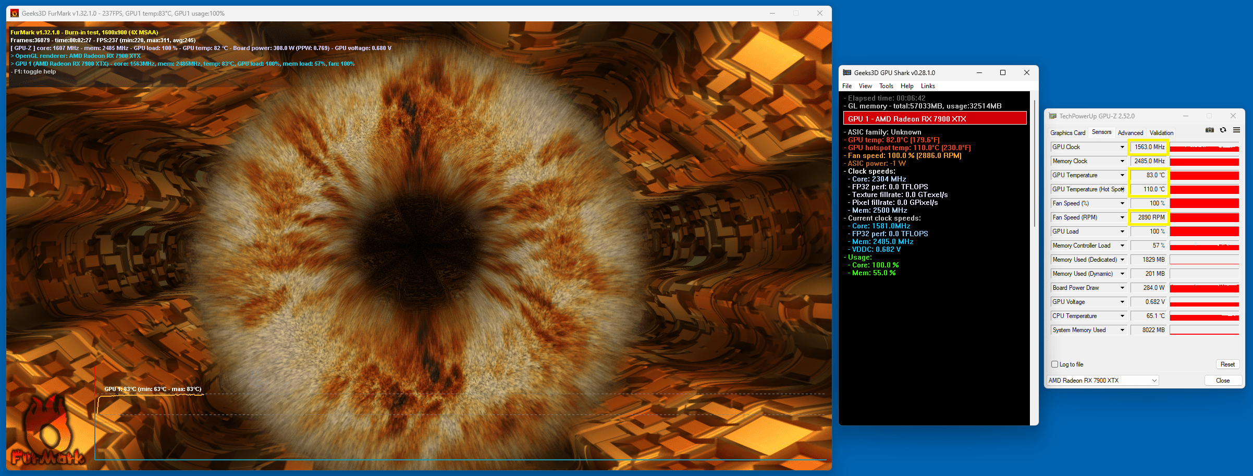Click the 110.0 °C Hot Spot value
This screenshot has width=1253, height=476.
pos(1148,189)
